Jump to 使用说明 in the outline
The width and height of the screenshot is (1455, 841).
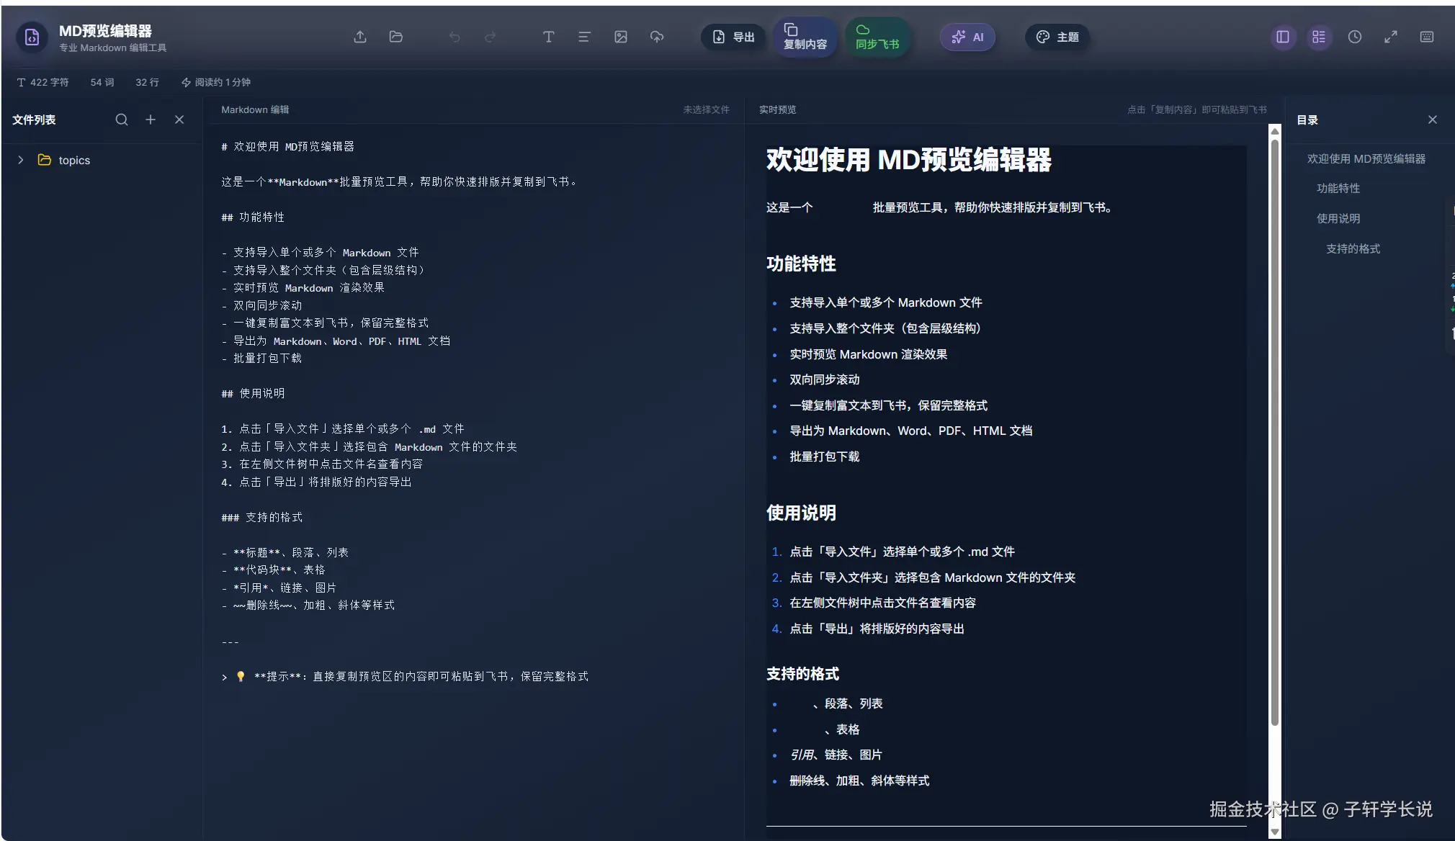click(x=1338, y=218)
